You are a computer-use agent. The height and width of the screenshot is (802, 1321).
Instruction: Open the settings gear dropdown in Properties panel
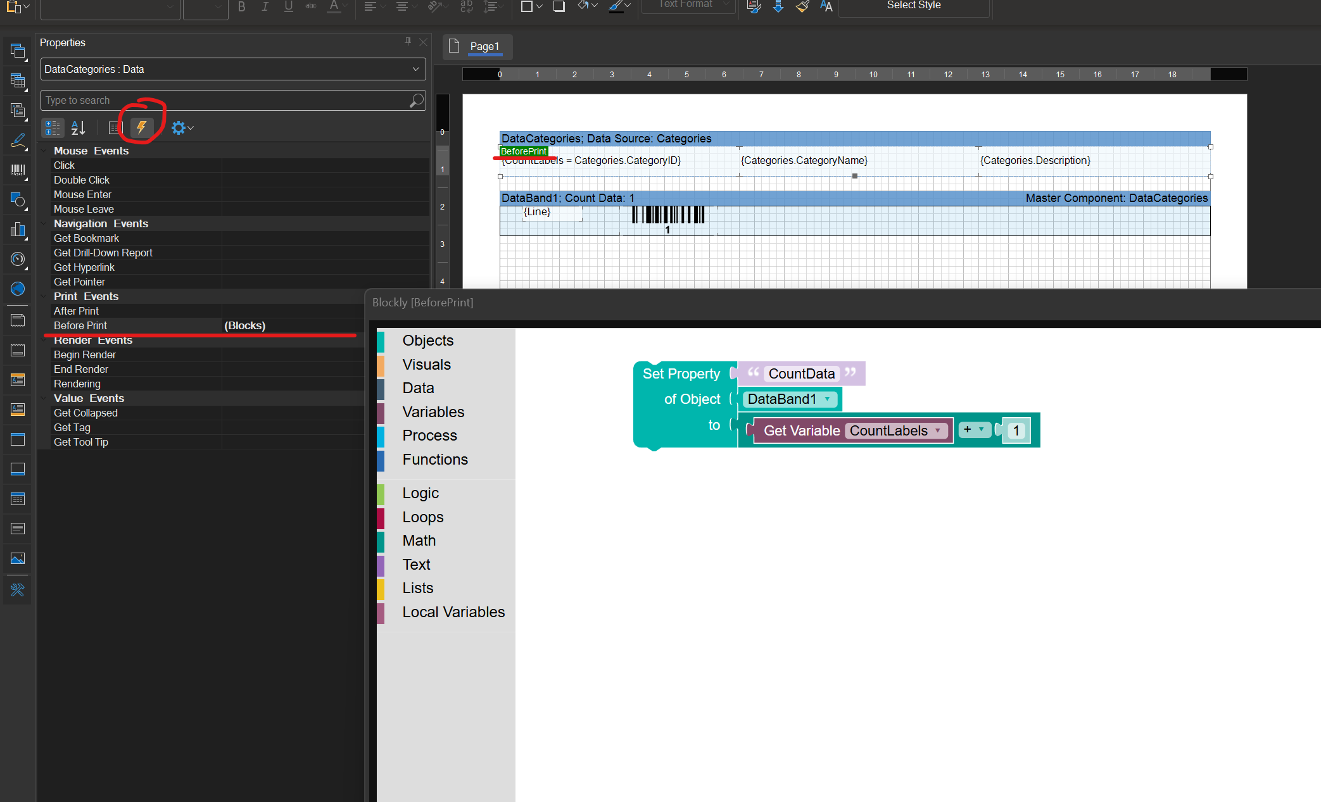tap(182, 127)
